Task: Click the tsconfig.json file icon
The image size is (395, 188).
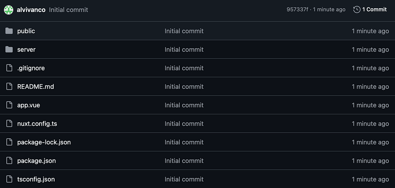Action: tap(9, 179)
